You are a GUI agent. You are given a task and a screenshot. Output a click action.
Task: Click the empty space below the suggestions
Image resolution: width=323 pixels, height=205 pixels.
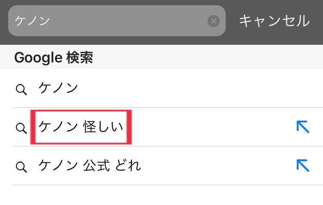(x=161, y=195)
